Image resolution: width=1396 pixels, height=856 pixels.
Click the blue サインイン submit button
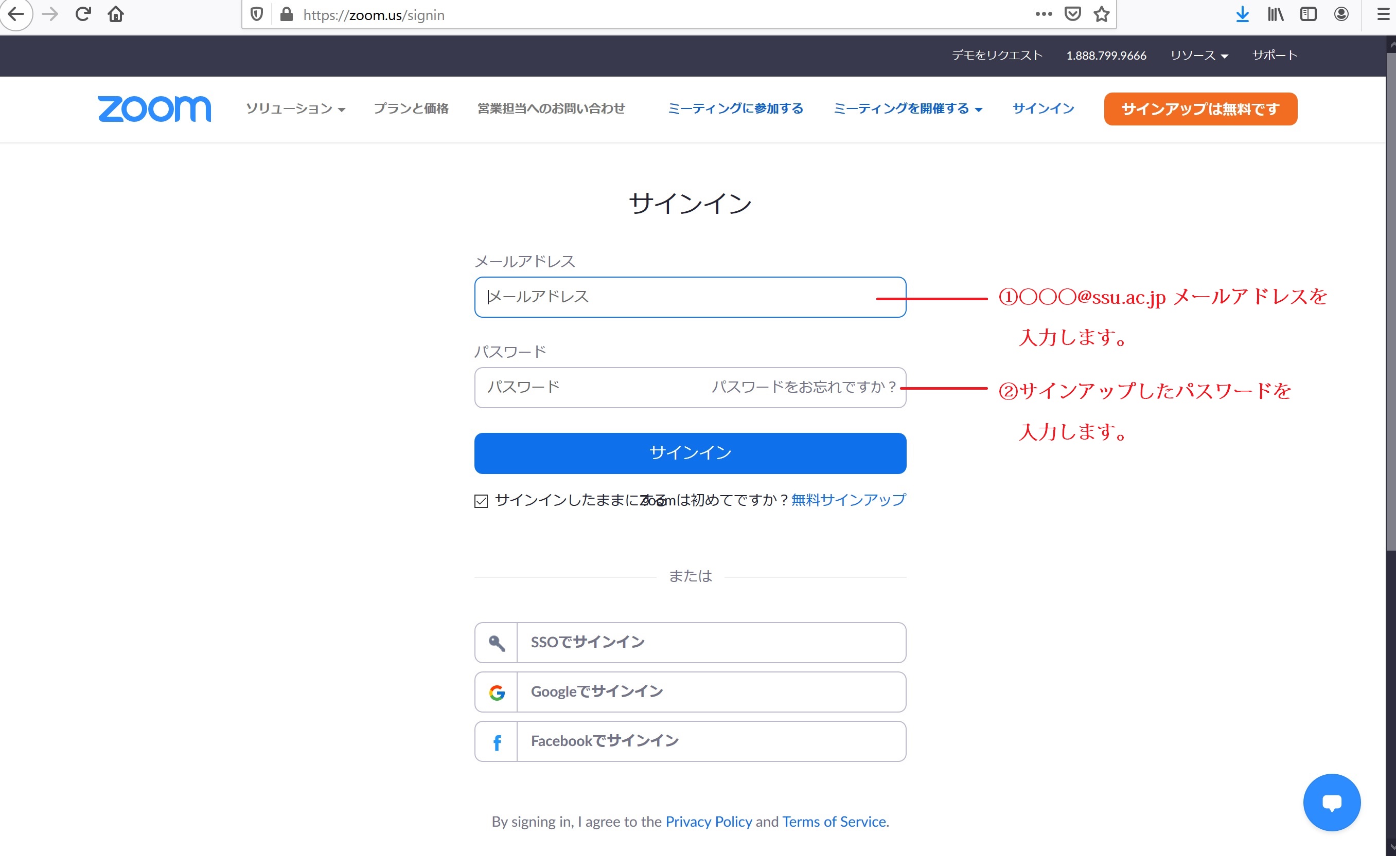pos(690,453)
